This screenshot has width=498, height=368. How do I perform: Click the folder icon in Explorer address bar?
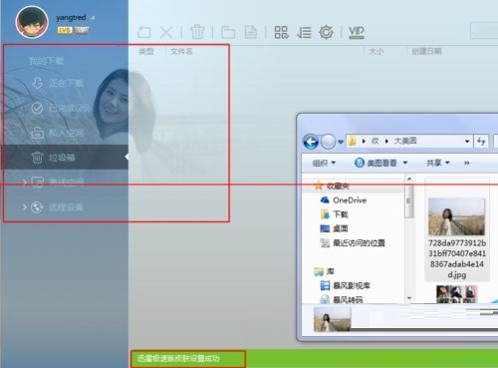click(353, 142)
